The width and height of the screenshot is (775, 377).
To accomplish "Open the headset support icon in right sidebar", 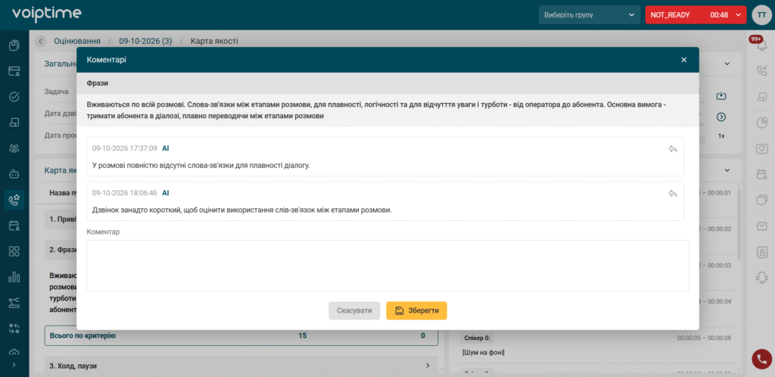I will point(761,277).
